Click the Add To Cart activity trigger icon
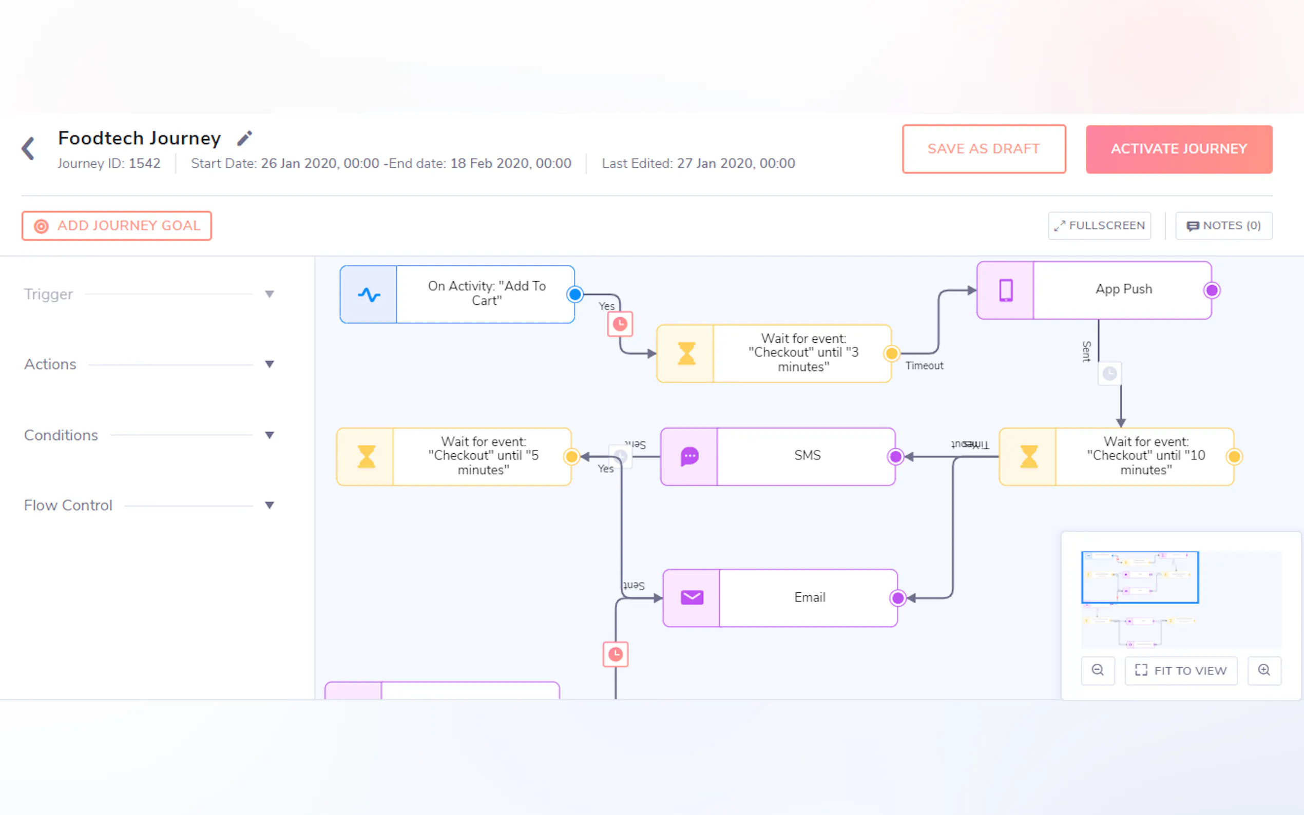 369,295
